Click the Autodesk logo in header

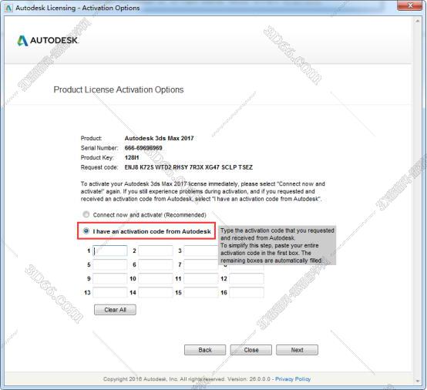tap(48, 41)
